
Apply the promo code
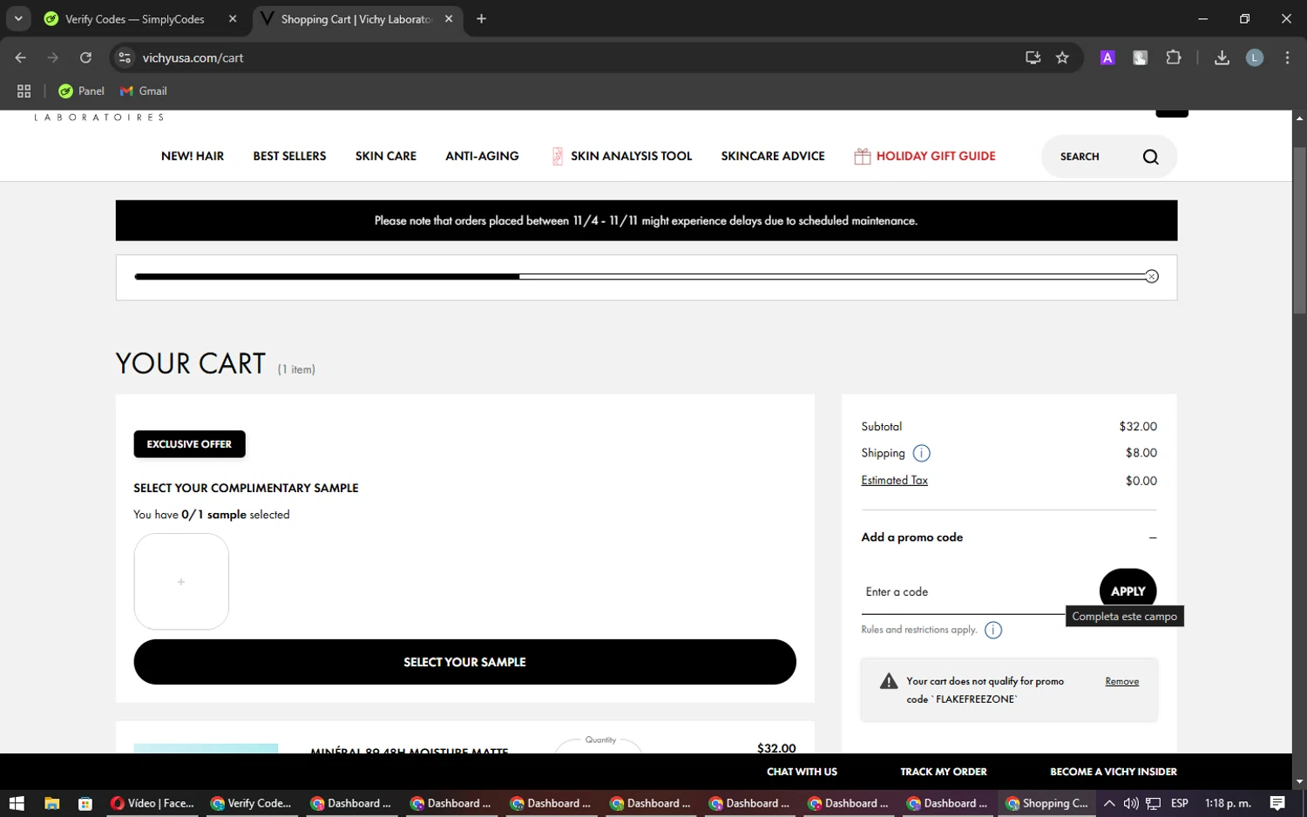point(1128,591)
